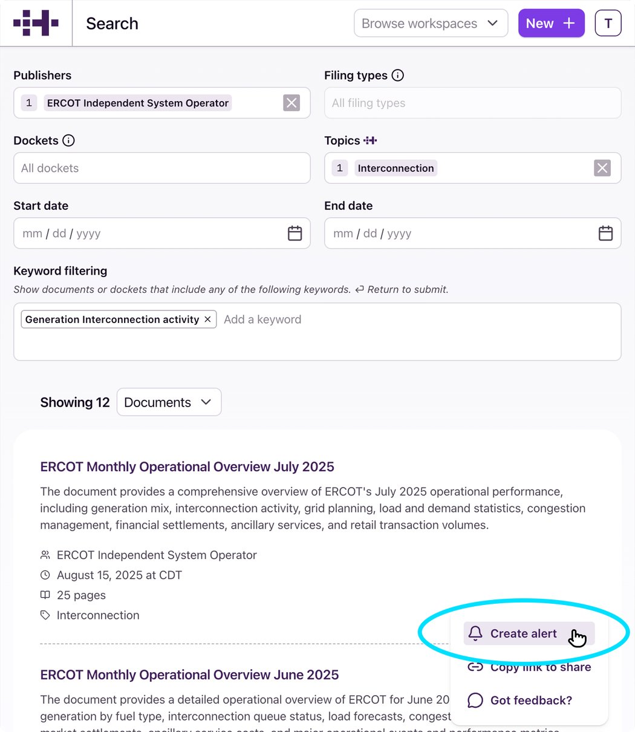Open the Documents view dropdown
Image resolution: width=635 pixels, height=732 pixels.
pos(169,402)
